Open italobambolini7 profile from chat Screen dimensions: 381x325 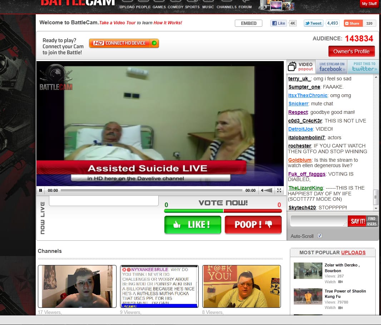point(306,137)
